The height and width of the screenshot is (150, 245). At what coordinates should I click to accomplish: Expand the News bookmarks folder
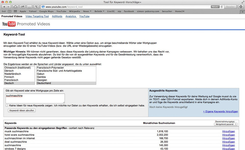[87, 11]
